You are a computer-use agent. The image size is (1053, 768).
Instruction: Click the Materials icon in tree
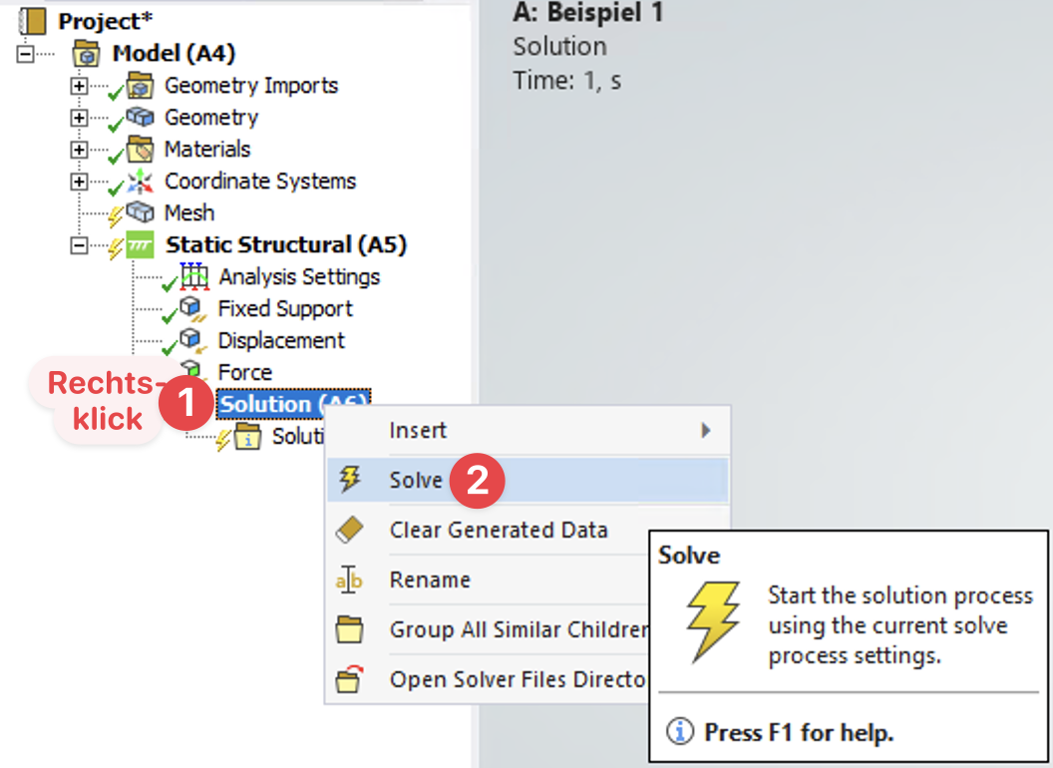(141, 150)
